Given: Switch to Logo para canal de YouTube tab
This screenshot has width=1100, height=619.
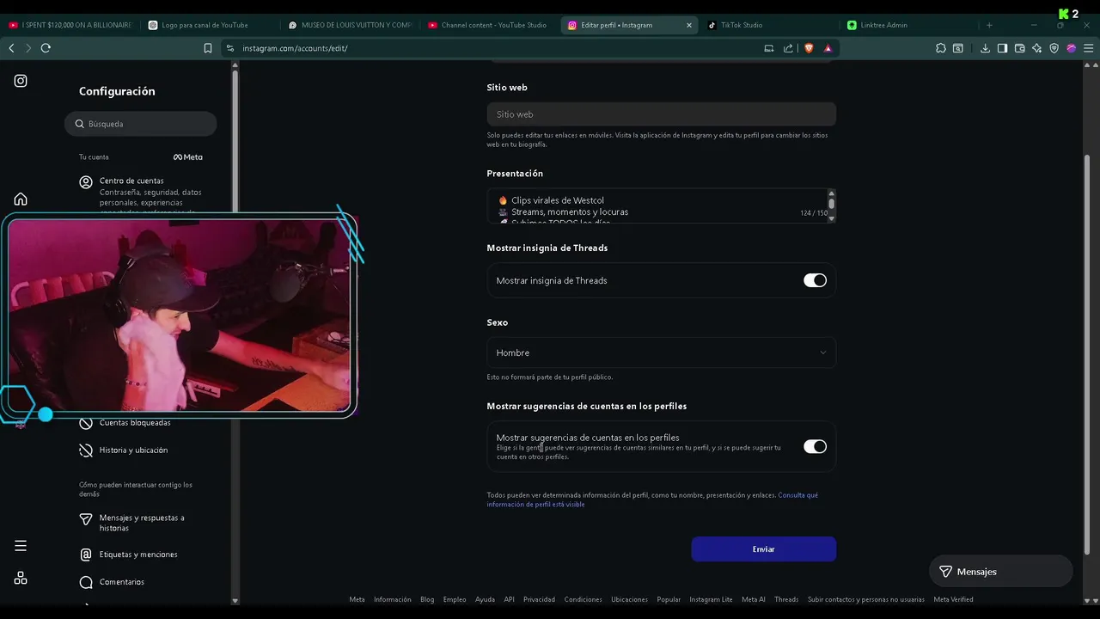Looking at the screenshot, I should click(x=205, y=25).
